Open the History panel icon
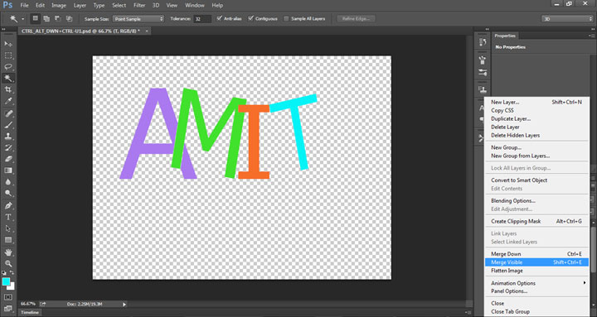 [483, 42]
